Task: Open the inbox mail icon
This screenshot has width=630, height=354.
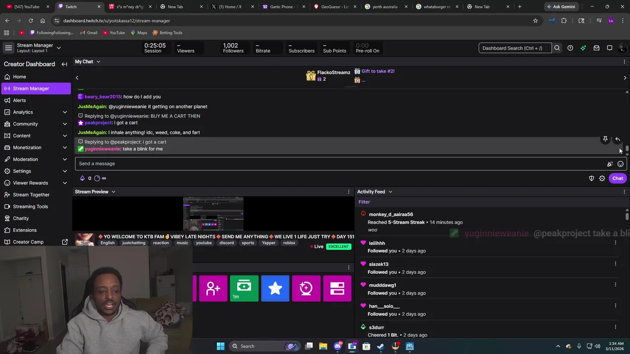Action: pyautogui.click(x=597, y=48)
